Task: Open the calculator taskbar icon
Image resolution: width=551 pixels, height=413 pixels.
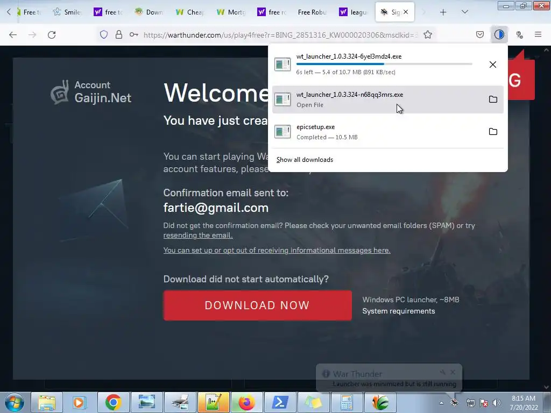Action: pos(346,402)
